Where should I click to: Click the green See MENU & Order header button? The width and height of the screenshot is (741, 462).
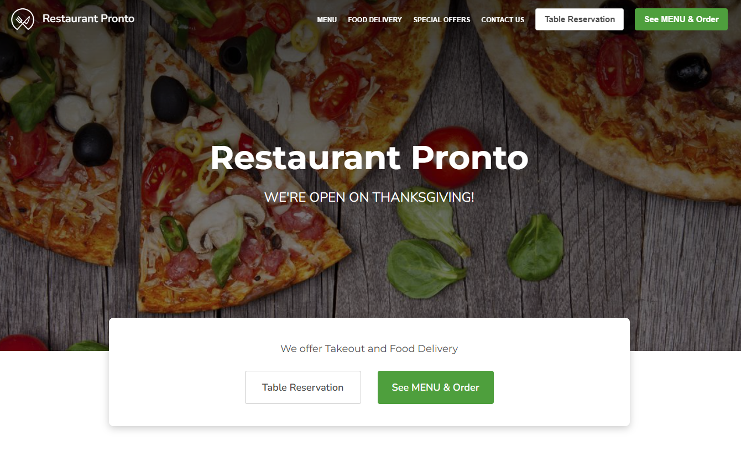click(681, 19)
